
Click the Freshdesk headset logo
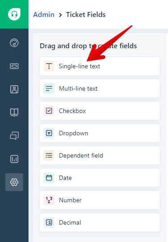[x=14, y=14]
